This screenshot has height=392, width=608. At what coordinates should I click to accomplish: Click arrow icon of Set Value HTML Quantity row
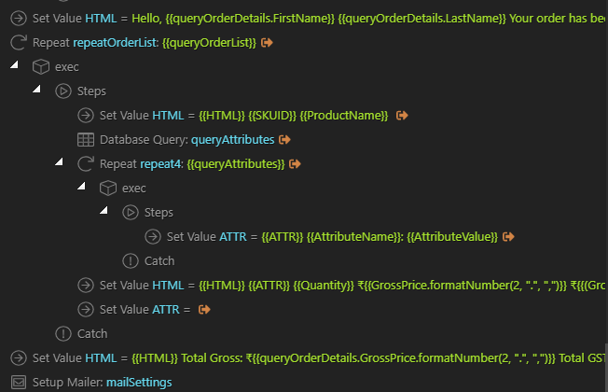tap(86, 286)
